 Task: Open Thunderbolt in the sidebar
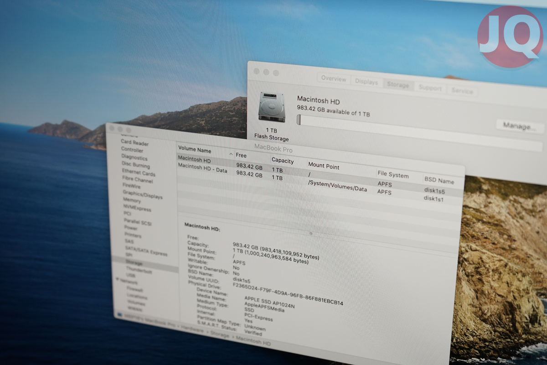(139, 271)
